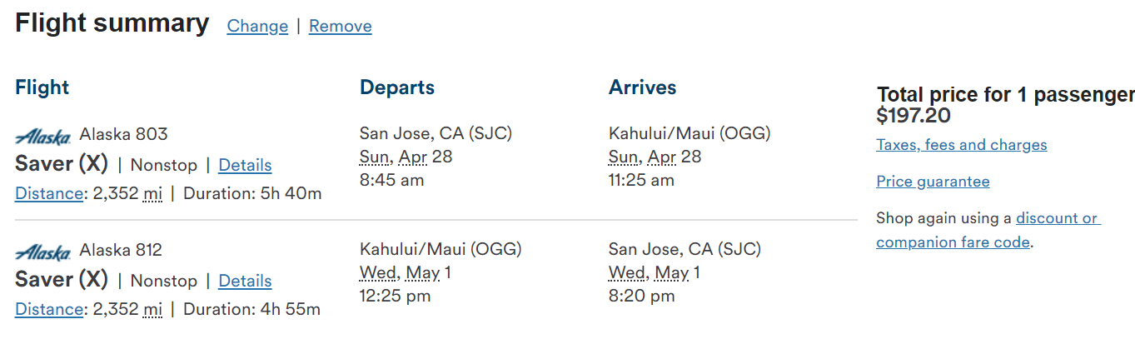
Task: Click the Change flight link
Action: [257, 27]
